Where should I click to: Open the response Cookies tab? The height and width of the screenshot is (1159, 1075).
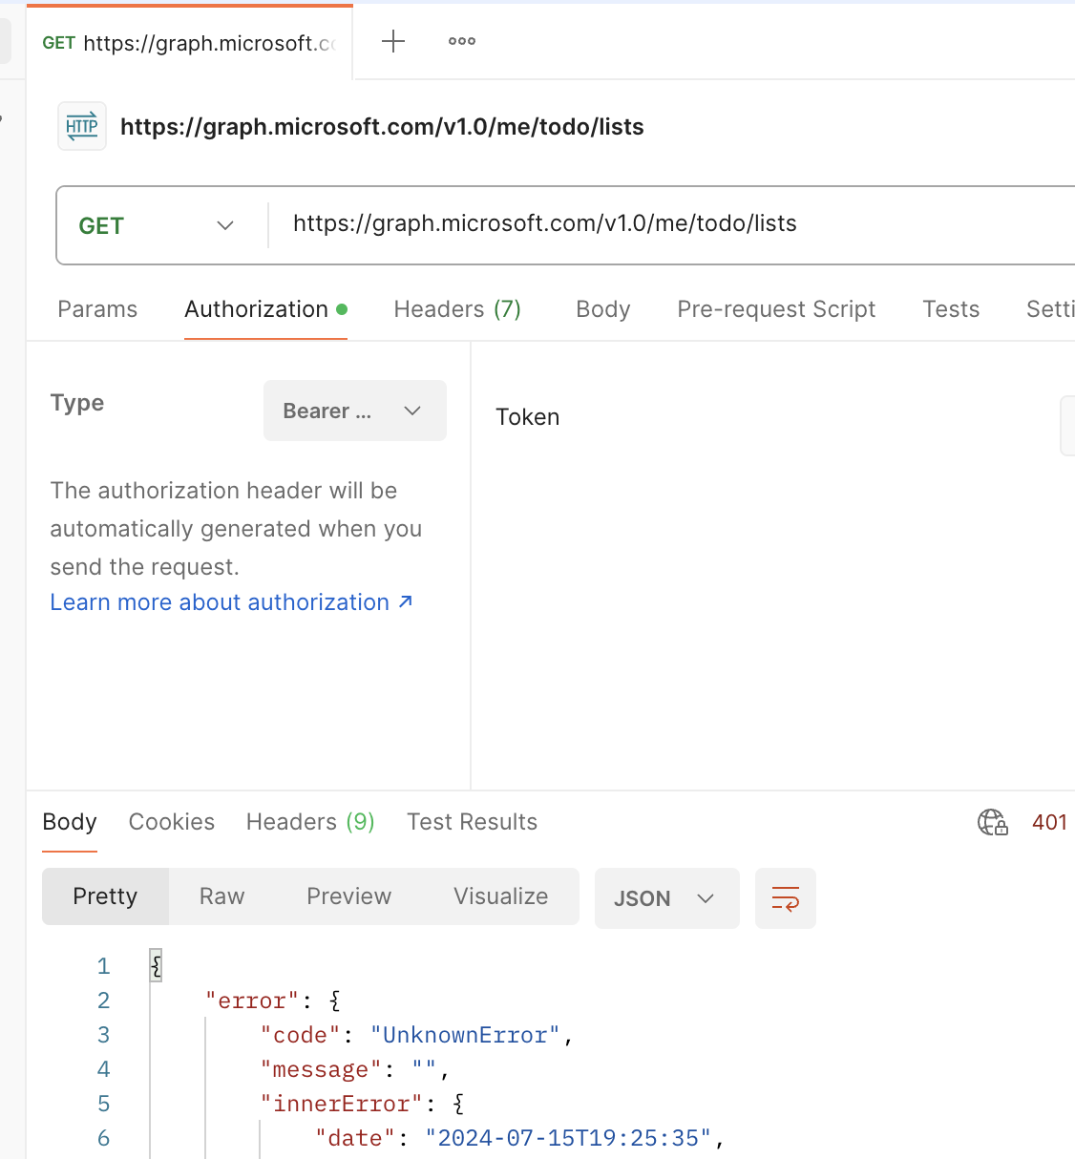click(x=172, y=822)
